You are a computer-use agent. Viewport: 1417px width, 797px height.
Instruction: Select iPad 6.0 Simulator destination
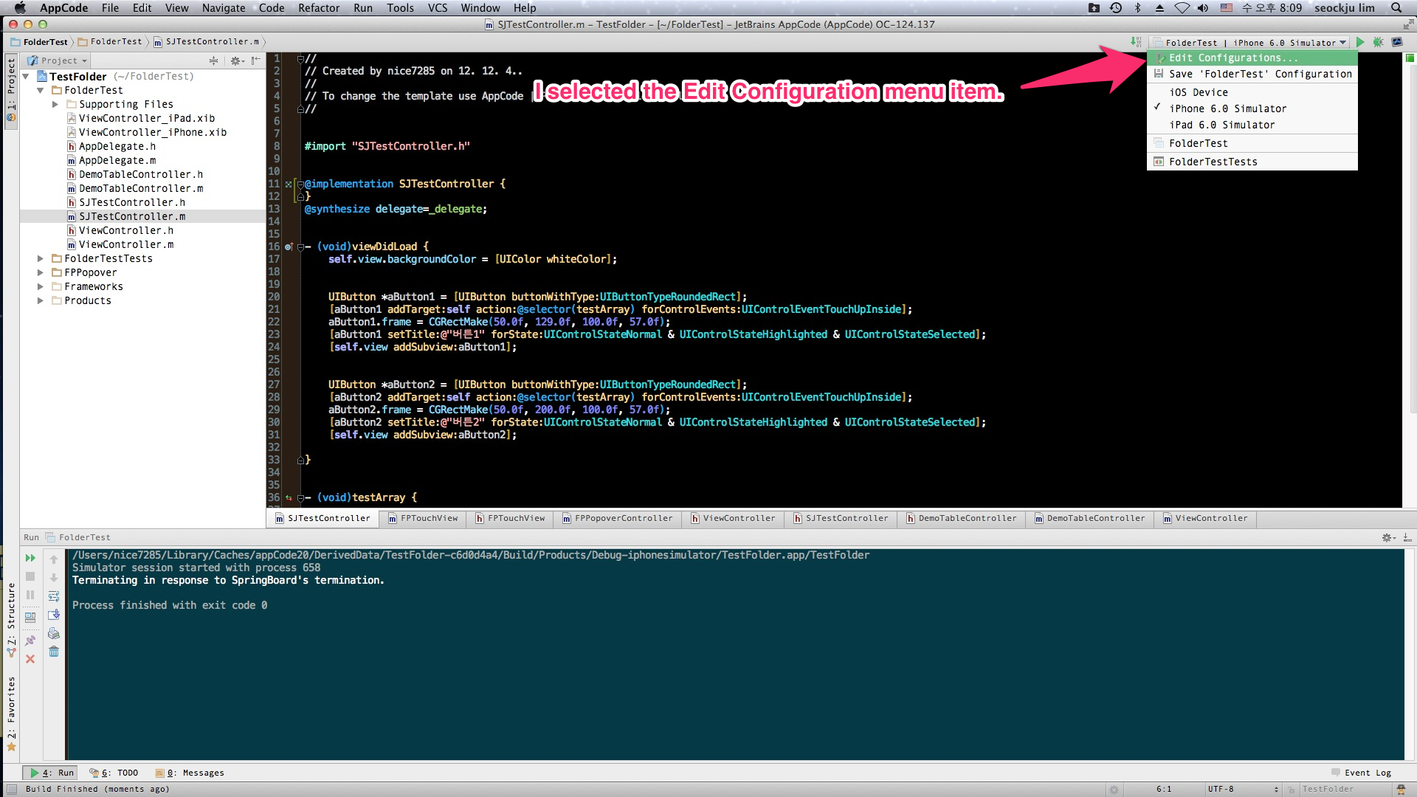tap(1252, 125)
